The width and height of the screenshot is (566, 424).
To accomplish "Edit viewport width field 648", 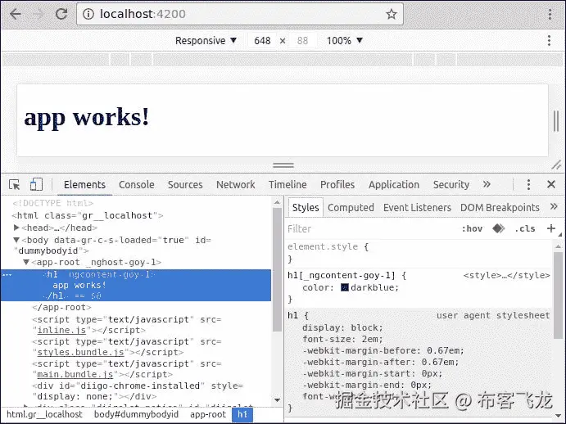I will (262, 40).
